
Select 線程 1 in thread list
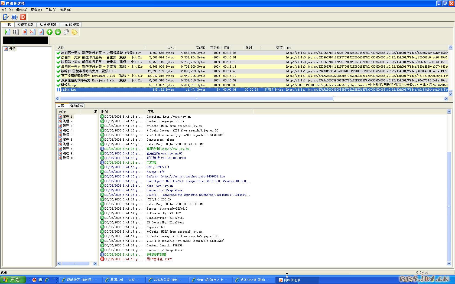tap(67, 117)
